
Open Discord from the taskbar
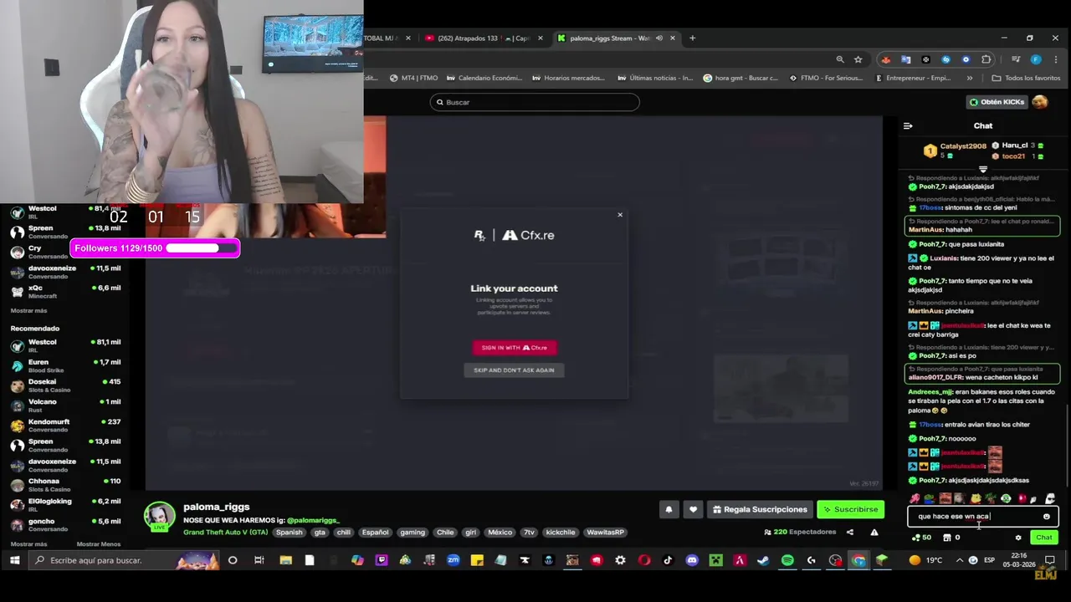click(x=692, y=560)
